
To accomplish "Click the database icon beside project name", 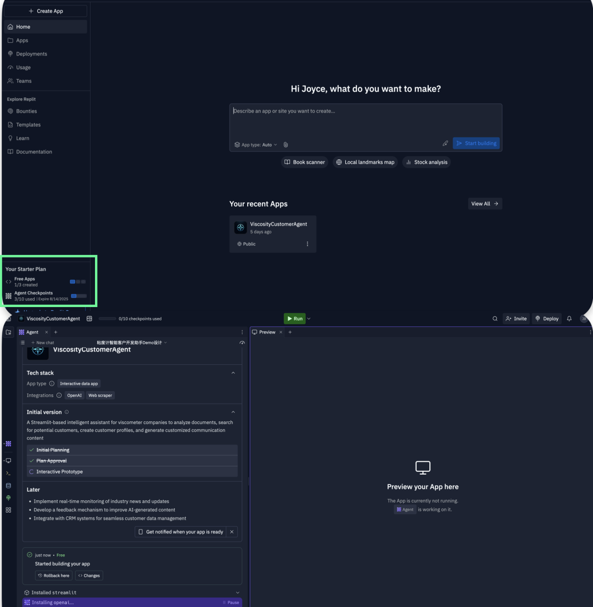I will point(89,319).
